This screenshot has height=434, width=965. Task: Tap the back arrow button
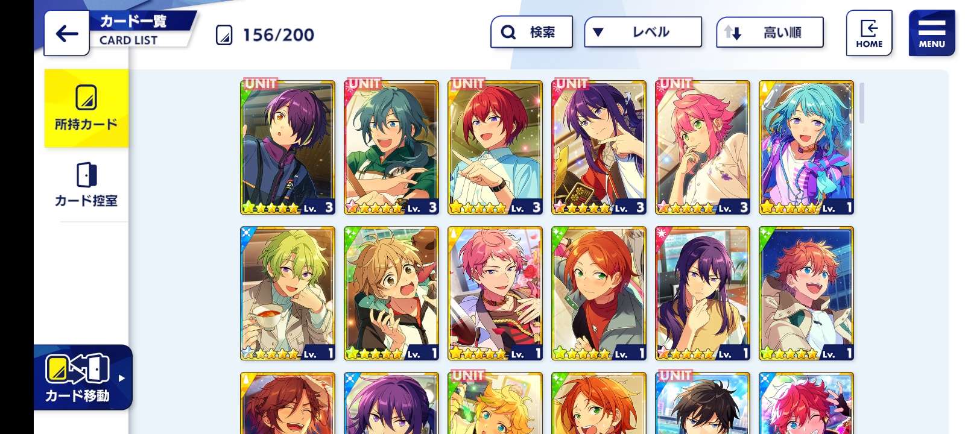[67, 34]
